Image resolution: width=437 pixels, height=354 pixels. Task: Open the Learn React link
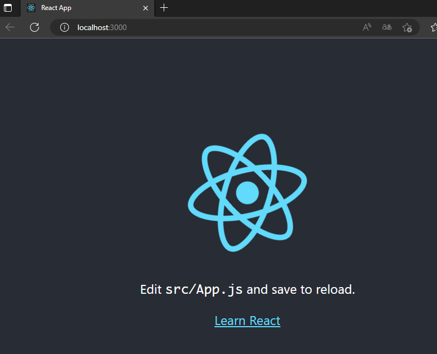point(248,321)
